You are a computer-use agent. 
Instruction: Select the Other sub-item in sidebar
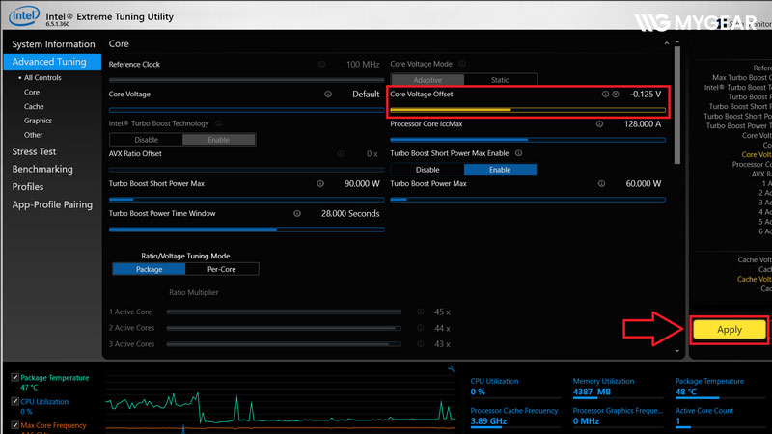[x=33, y=135]
